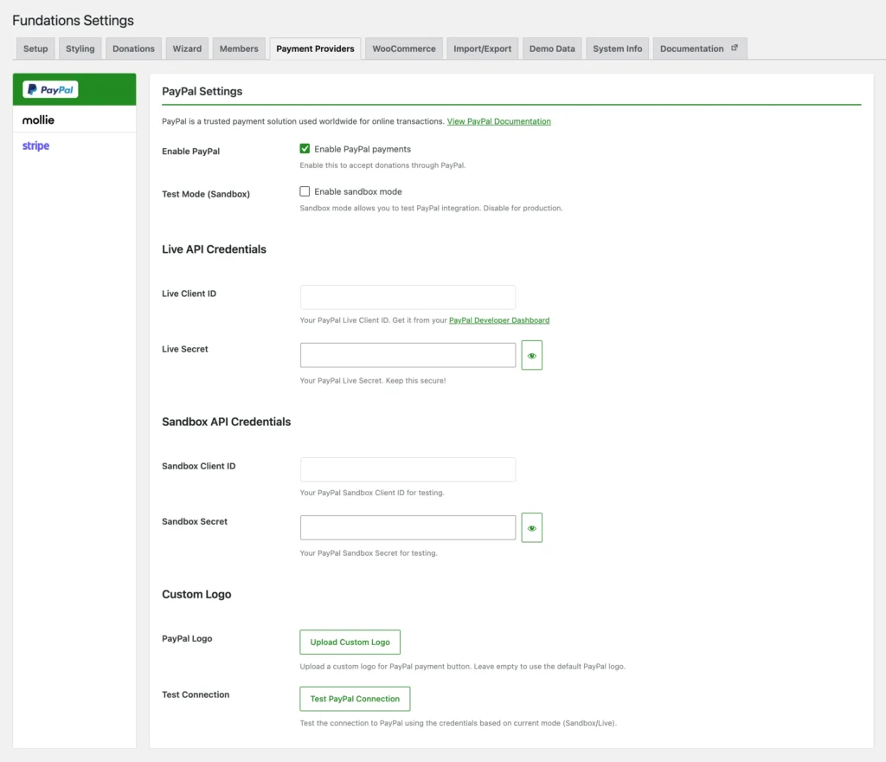Click the 'Enable sandbox mode' label
The width and height of the screenshot is (886, 762).
coord(358,191)
